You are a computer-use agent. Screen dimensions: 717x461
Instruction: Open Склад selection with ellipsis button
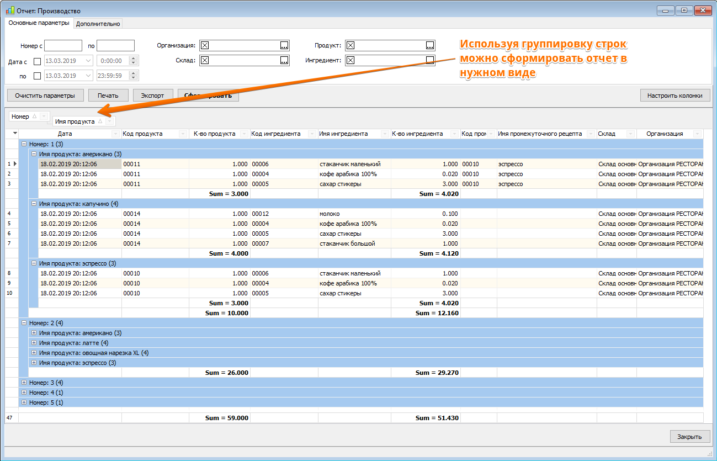coord(284,60)
